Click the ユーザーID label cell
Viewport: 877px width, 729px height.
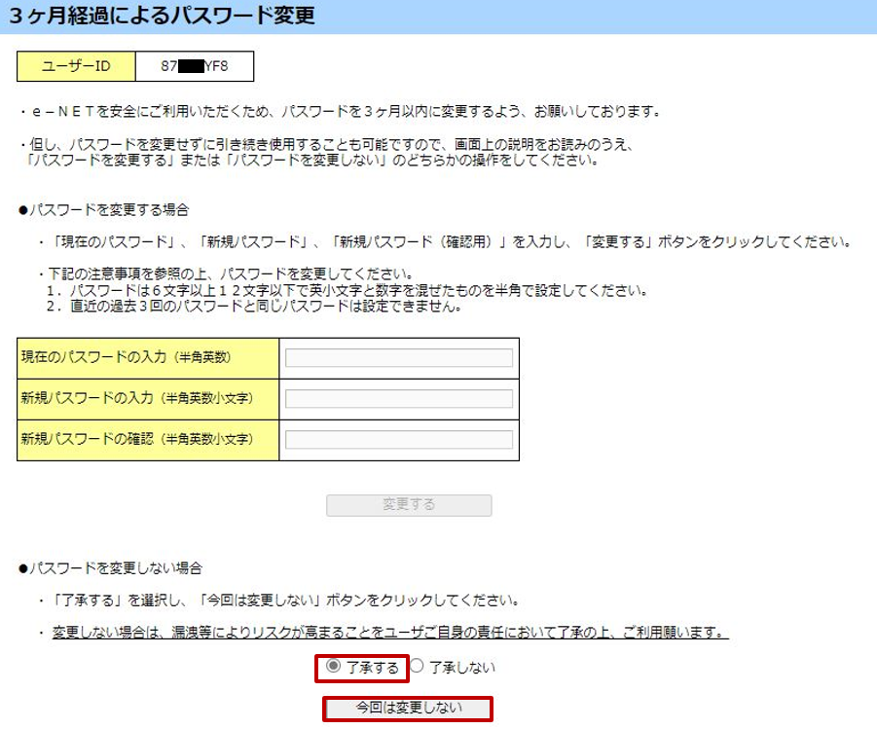(x=76, y=67)
